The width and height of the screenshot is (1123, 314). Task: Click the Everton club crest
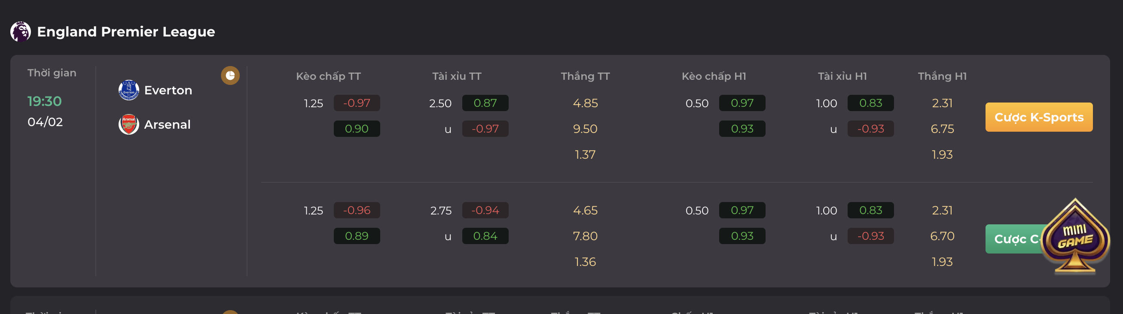coord(128,90)
